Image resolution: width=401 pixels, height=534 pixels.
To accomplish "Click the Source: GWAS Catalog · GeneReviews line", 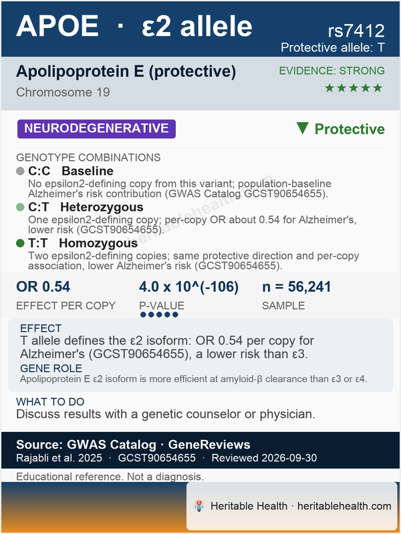I will click(133, 445).
